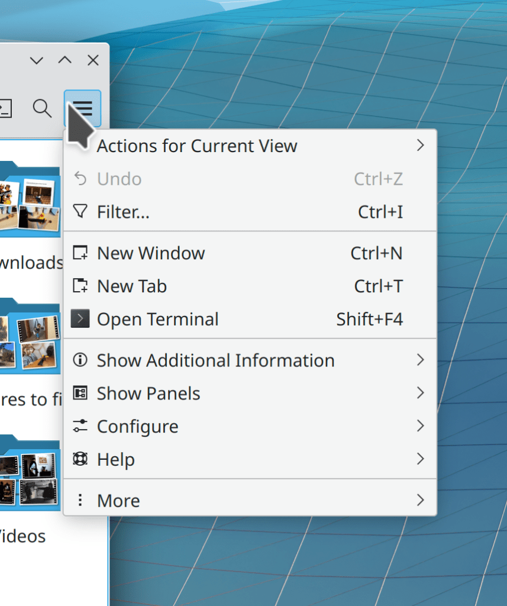
Task: Click the terminal icon in toolbar
Action: click(5, 108)
